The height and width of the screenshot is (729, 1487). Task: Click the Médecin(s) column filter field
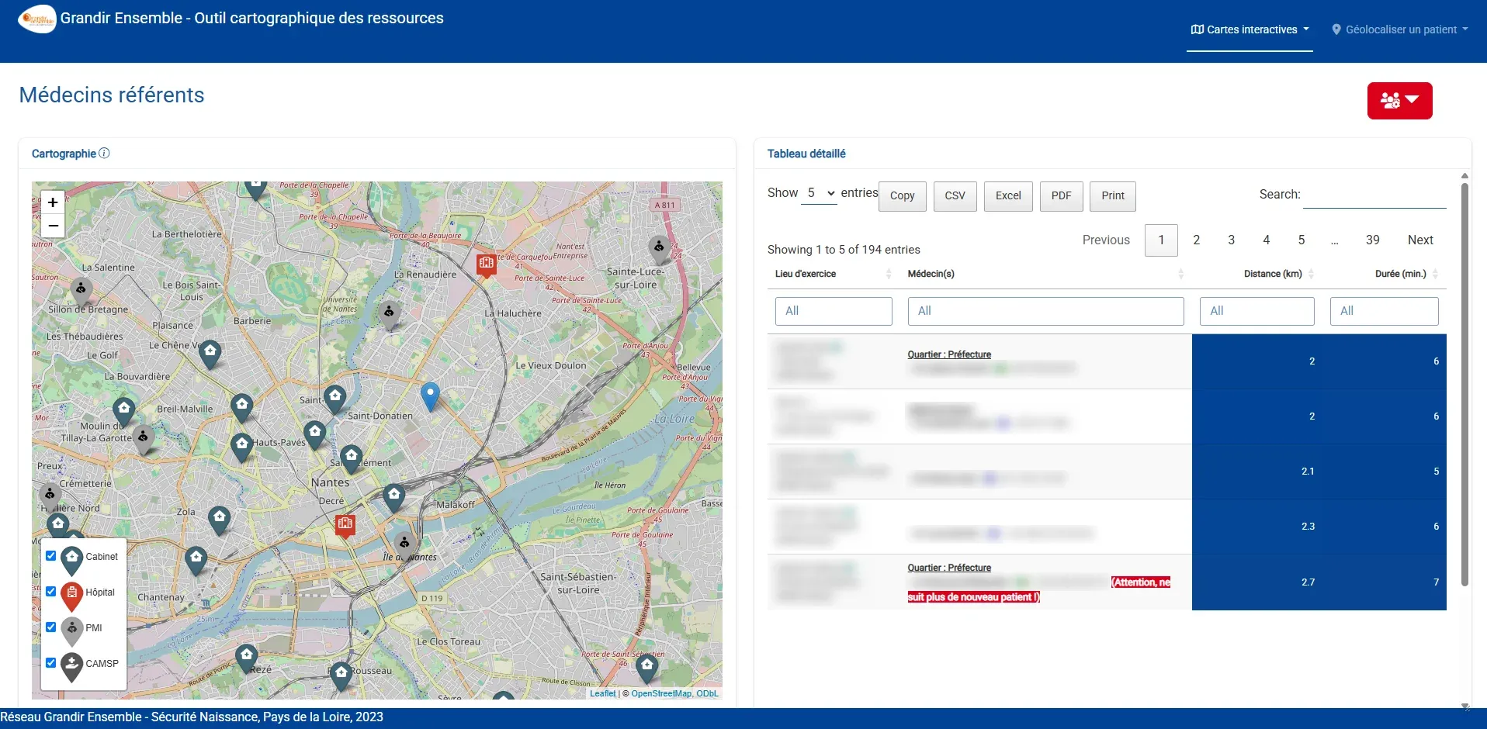coord(1045,311)
